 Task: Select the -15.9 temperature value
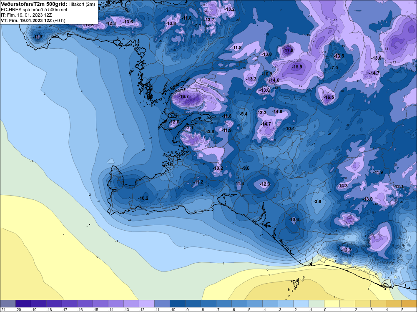[297, 67]
